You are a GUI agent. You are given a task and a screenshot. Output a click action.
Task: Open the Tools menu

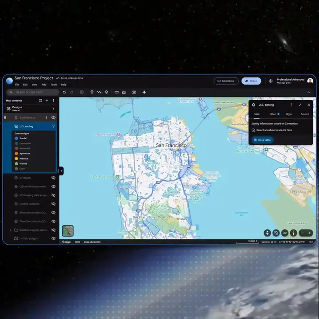coord(54,85)
